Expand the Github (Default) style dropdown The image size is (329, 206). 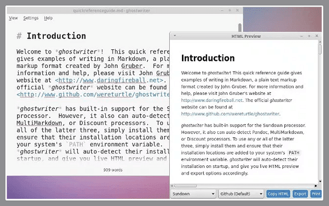pyautogui.click(x=241, y=194)
